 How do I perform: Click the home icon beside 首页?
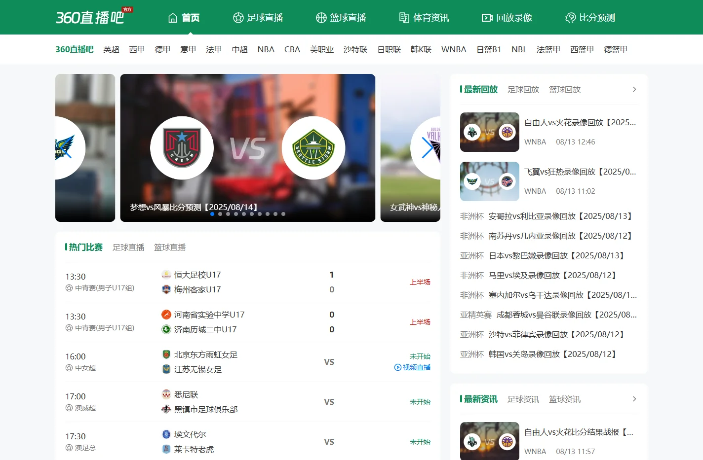point(173,18)
